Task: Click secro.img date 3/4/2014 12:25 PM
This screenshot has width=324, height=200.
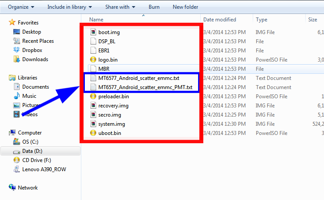Action: coord(225,115)
